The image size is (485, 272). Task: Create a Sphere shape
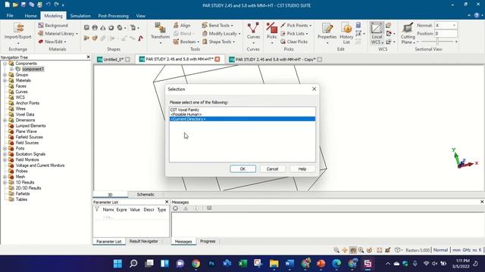click(x=95, y=28)
